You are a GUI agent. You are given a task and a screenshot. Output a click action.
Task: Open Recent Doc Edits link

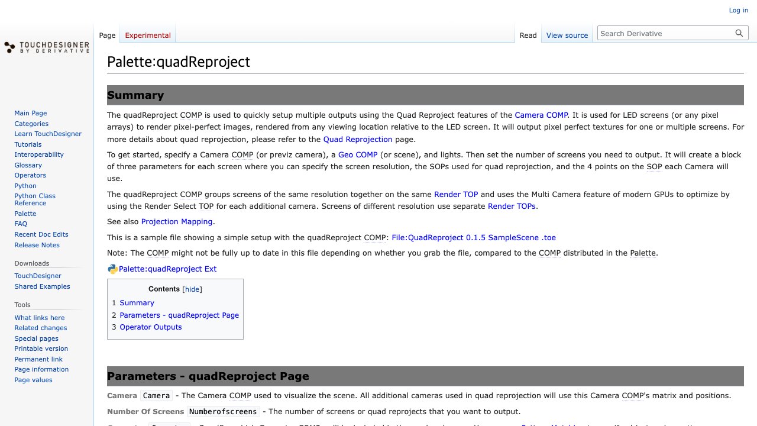coord(41,235)
